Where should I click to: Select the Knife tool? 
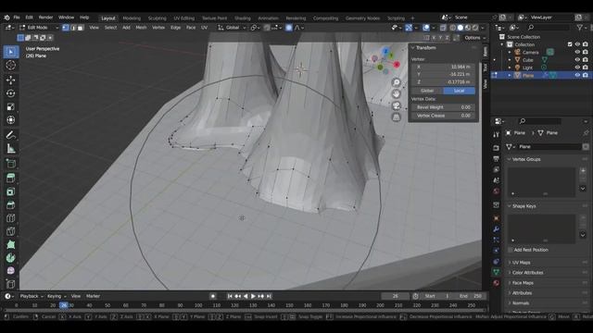tap(11, 231)
